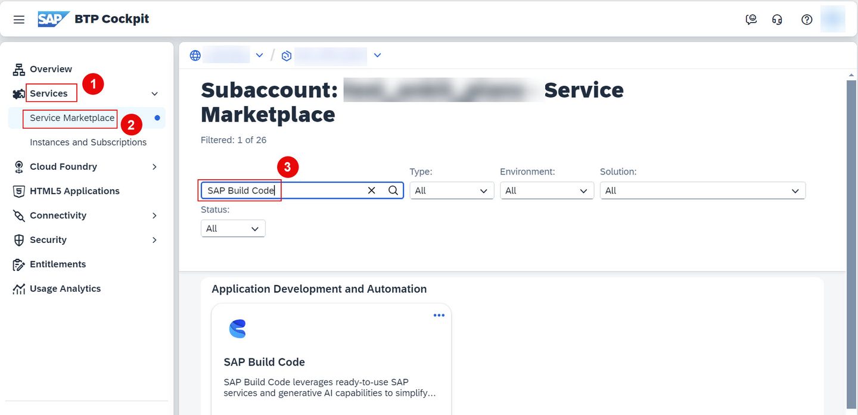Select Services in the sidebar
The width and height of the screenshot is (858, 415).
tap(49, 93)
